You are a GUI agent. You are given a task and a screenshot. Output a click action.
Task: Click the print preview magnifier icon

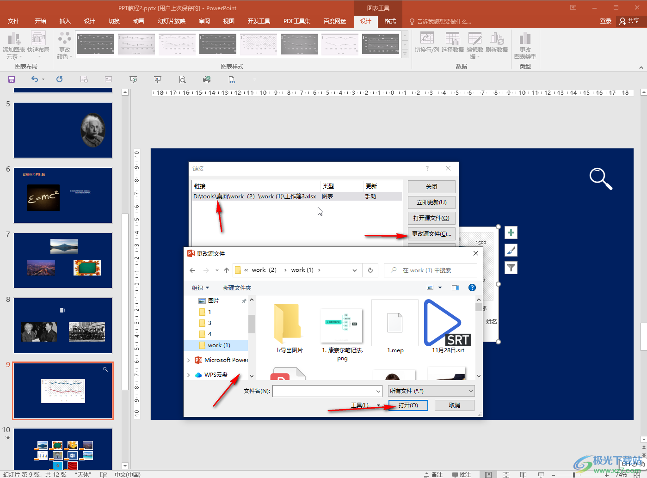point(183,80)
